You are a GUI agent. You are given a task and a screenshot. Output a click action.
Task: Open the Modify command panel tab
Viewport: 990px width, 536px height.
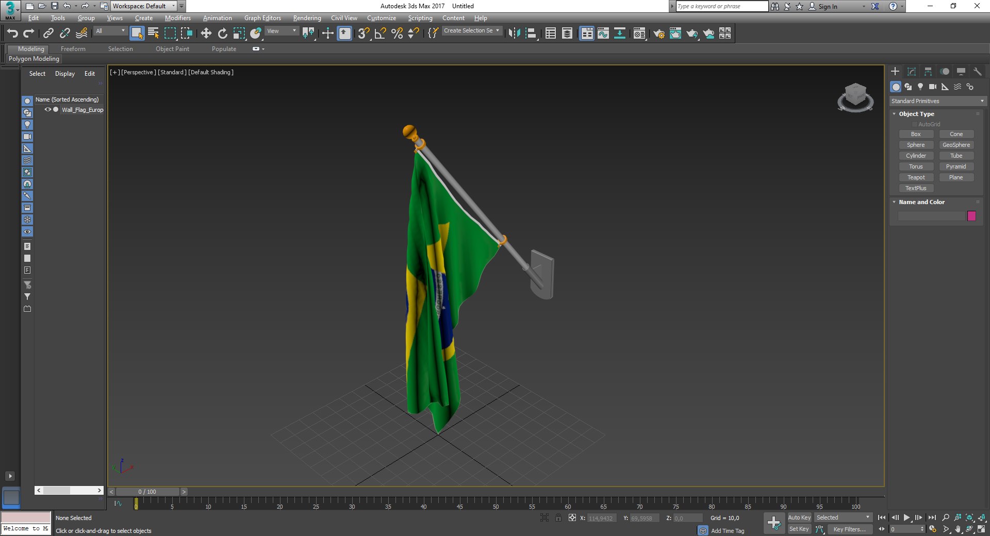[912, 72]
